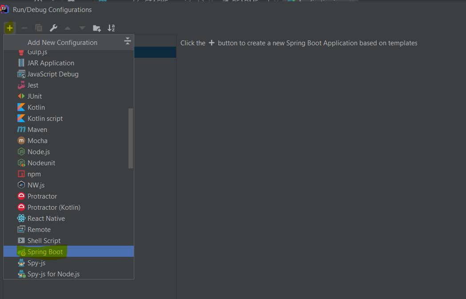Click the JUnit icon
This screenshot has width=466, height=299.
click(21, 96)
